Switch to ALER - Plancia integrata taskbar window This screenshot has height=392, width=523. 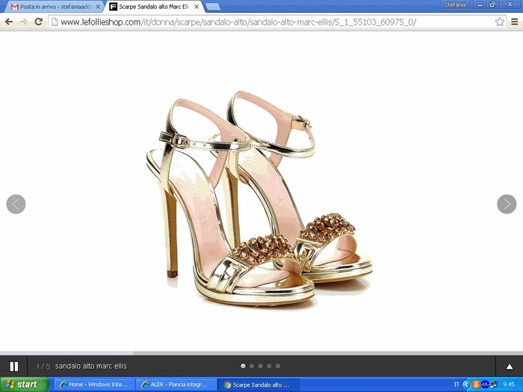[x=176, y=385]
